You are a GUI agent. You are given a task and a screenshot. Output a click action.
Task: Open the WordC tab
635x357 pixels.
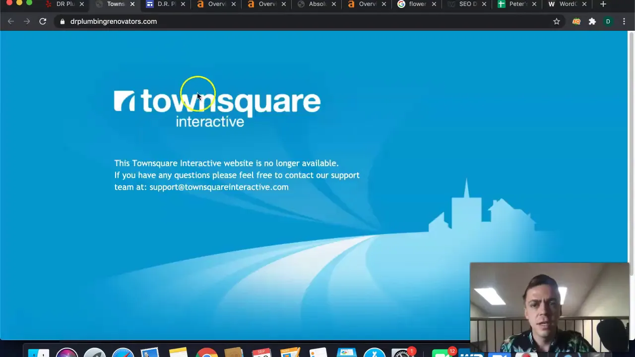[568, 4]
